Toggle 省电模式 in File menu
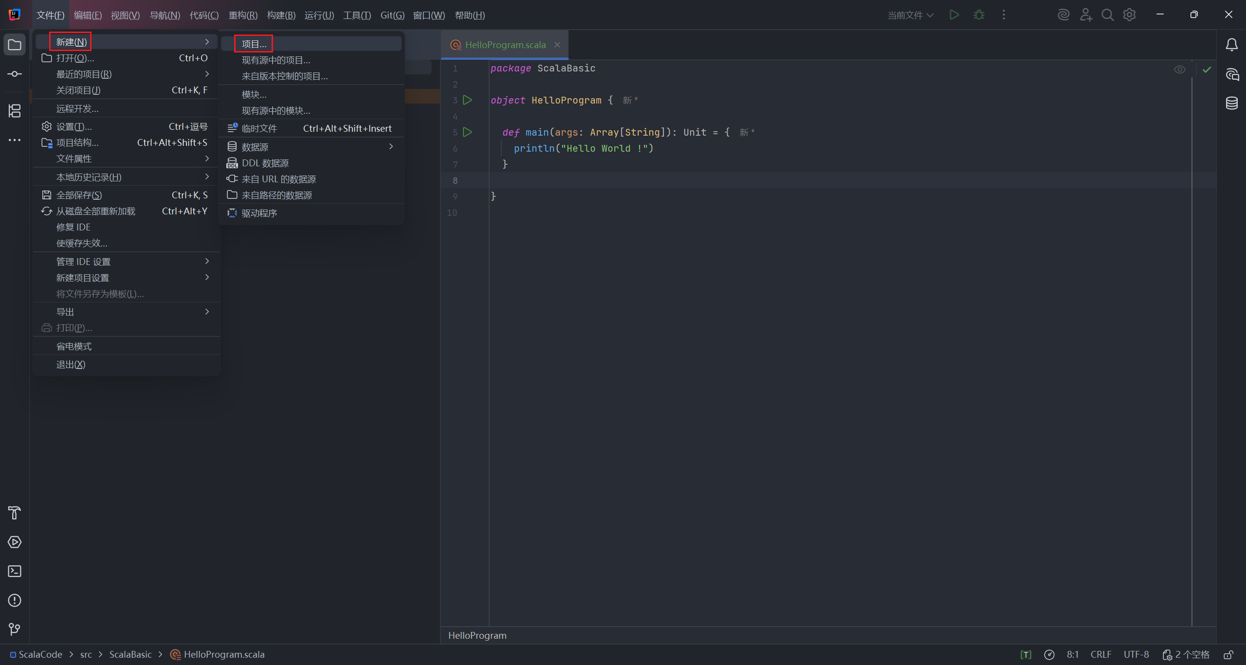This screenshot has height=665, width=1246. 74,346
